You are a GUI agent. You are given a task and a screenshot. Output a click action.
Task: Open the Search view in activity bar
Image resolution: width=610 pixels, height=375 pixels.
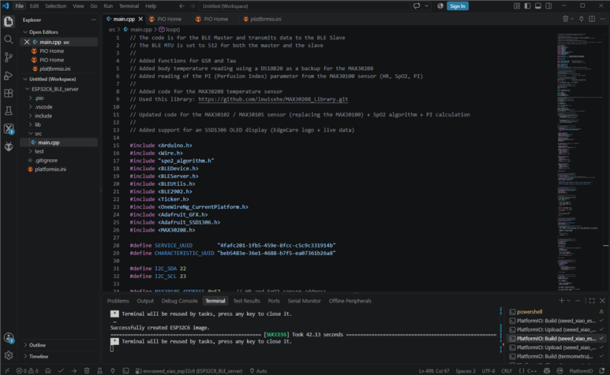(9, 39)
